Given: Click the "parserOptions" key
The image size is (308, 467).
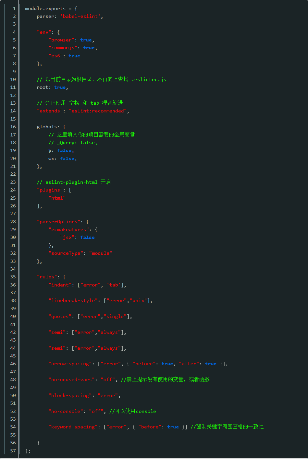Looking at the screenshot, I should [58, 222].
